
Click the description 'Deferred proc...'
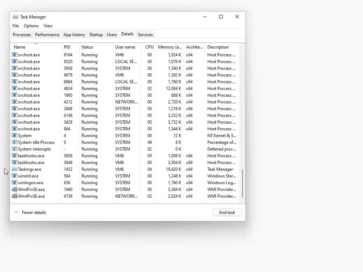(222, 149)
